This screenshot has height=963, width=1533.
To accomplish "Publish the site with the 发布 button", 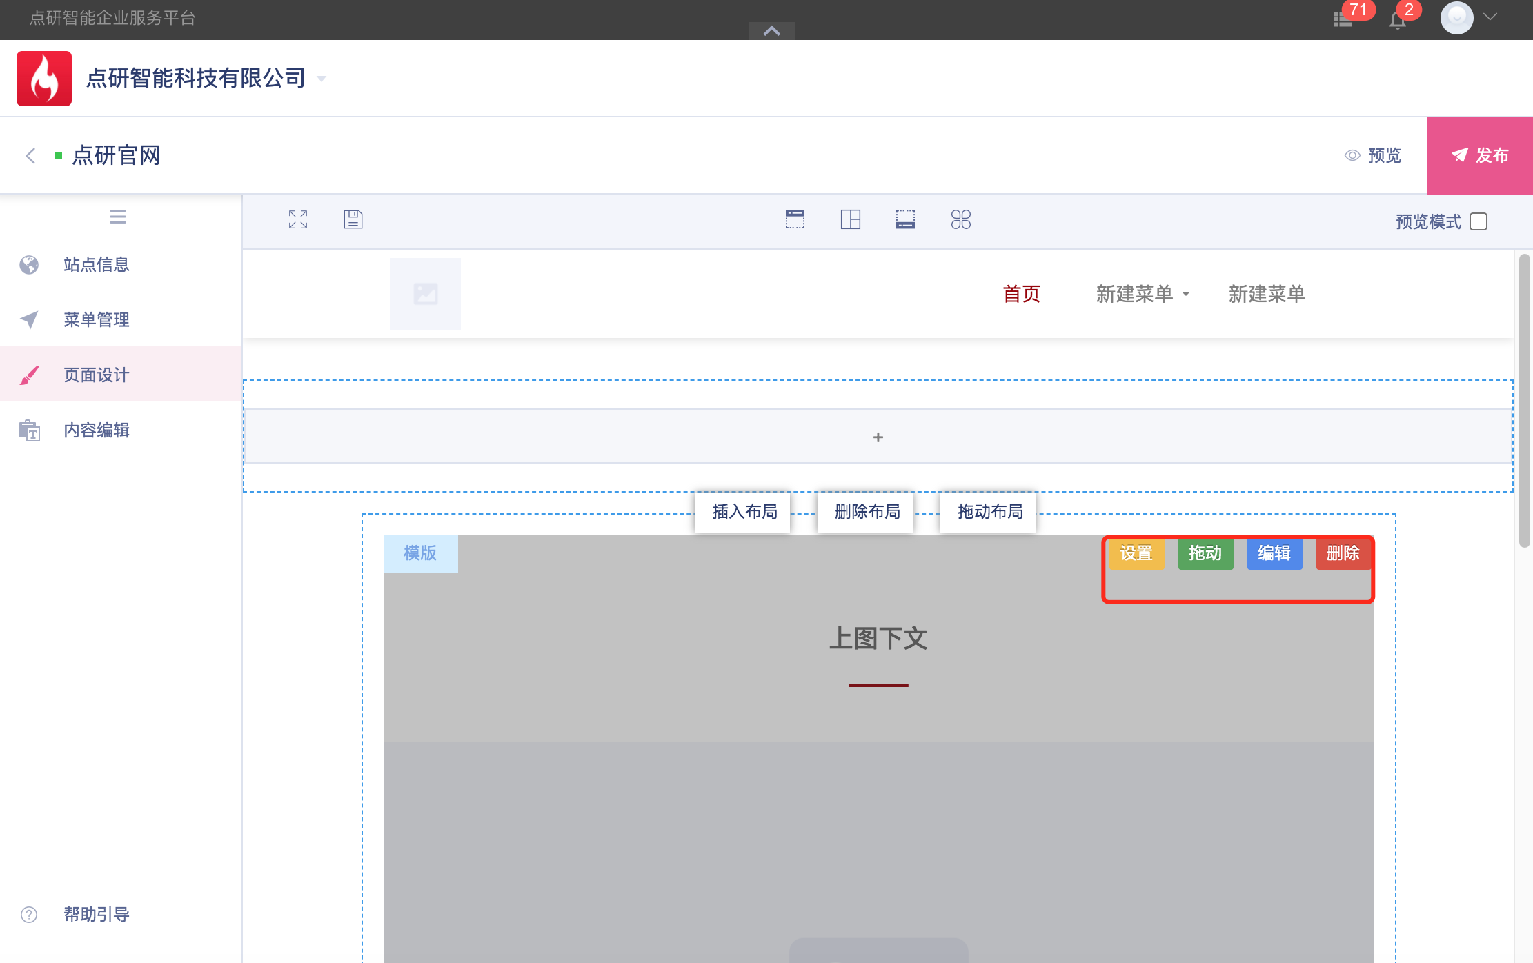I will (1480, 155).
